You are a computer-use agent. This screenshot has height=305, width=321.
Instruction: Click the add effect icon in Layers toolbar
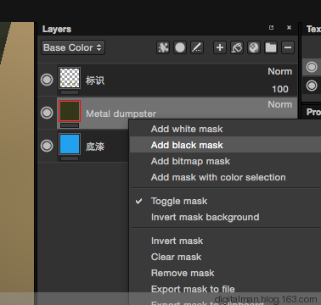pyautogui.click(x=163, y=47)
